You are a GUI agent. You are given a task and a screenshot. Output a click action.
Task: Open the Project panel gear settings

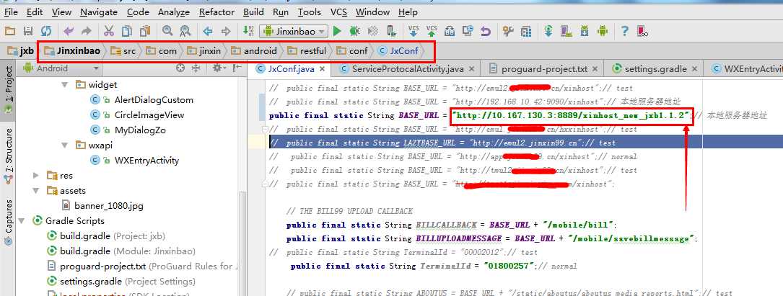click(218, 68)
